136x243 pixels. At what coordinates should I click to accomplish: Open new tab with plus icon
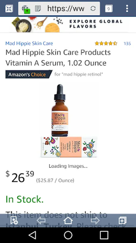tap(123, 220)
